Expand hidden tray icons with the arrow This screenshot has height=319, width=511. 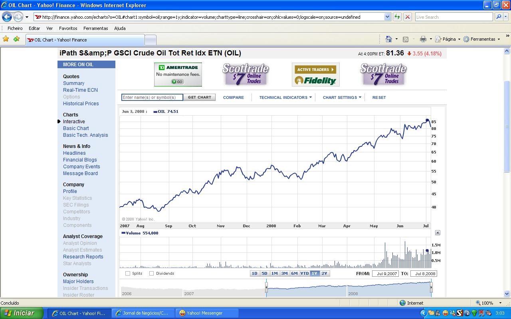pyautogui.click(x=424, y=313)
